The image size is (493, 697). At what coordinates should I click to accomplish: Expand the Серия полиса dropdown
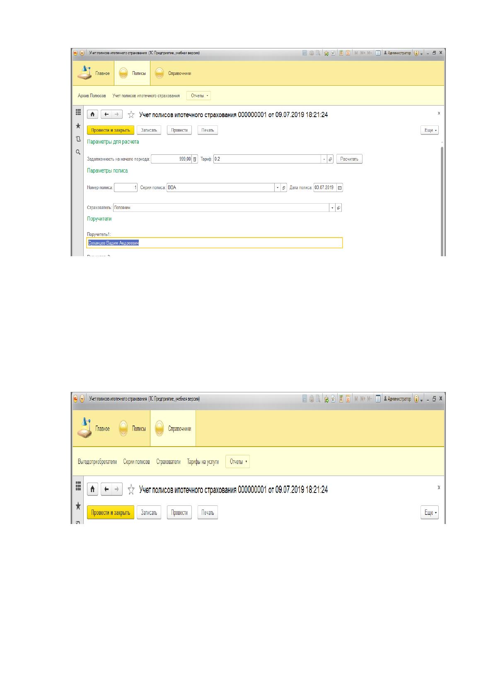point(278,187)
